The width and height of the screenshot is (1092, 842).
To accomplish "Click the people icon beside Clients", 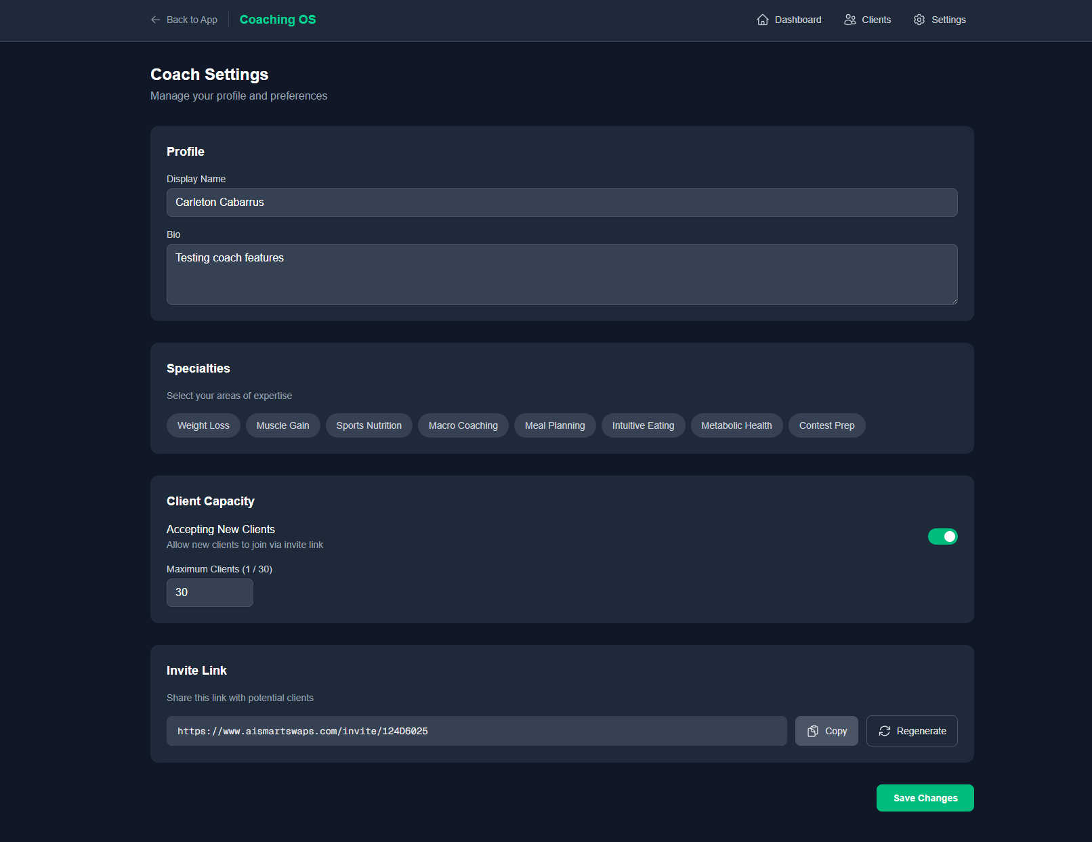I will pyautogui.click(x=850, y=20).
